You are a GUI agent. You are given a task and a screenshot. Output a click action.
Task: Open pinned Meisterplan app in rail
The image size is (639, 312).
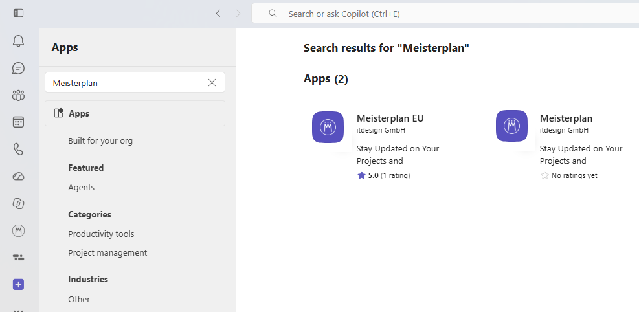point(18,231)
